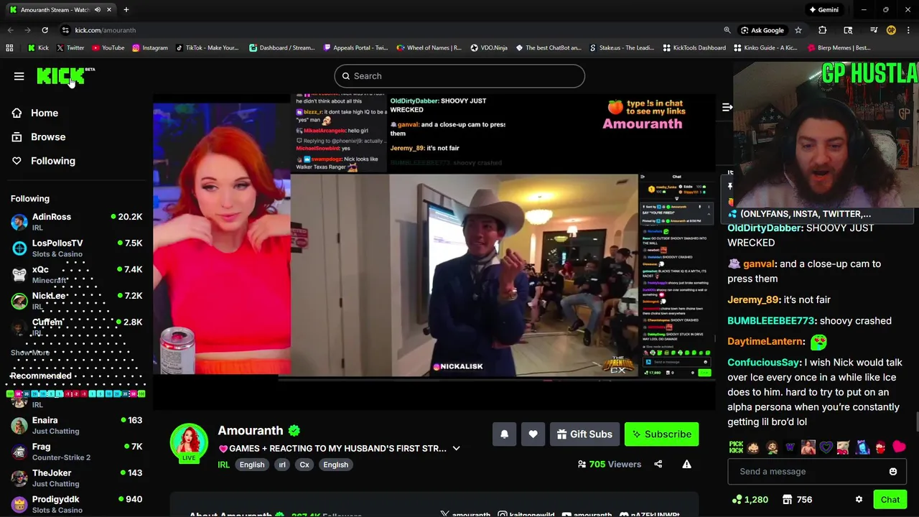Click the X amouranth social link
The width and height of the screenshot is (919, 517).
[x=465, y=514]
